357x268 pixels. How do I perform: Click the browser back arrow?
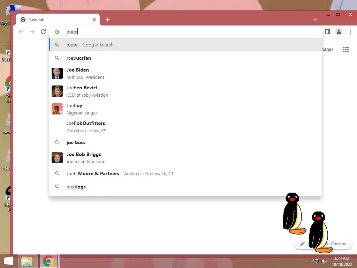point(21,32)
